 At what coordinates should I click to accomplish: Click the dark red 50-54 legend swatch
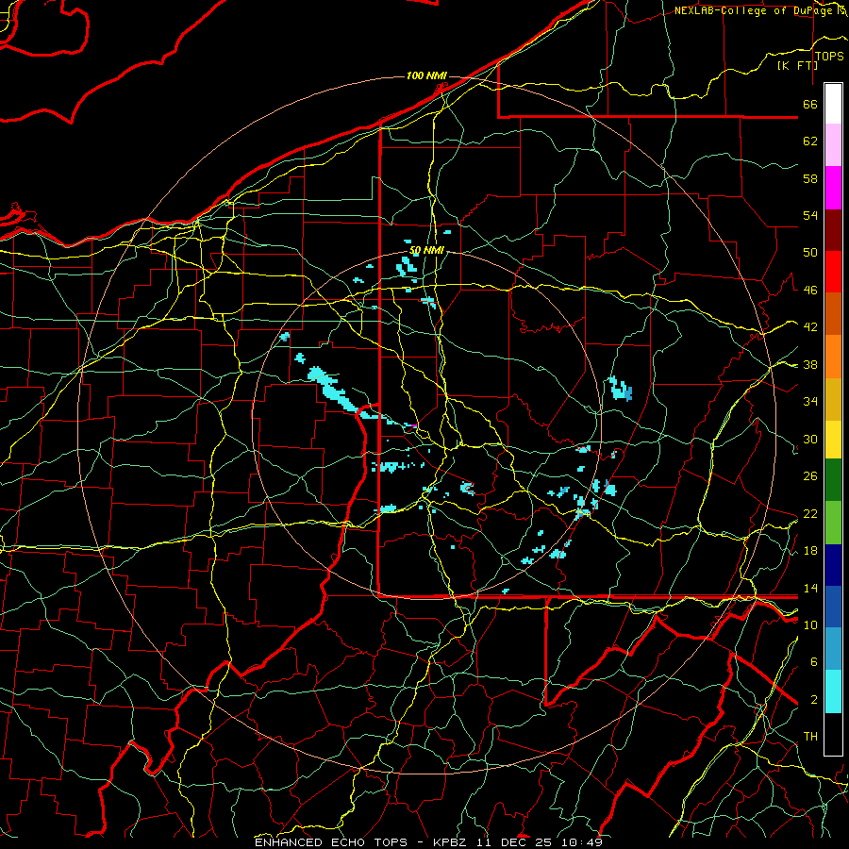(x=833, y=230)
